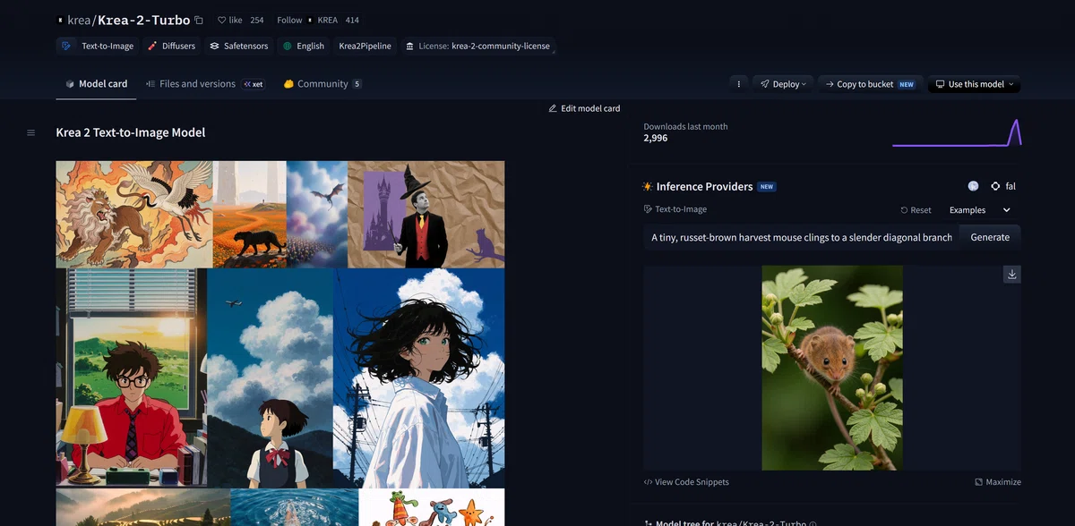Reset the inference widget
This screenshot has height=526, width=1075.
coord(916,210)
